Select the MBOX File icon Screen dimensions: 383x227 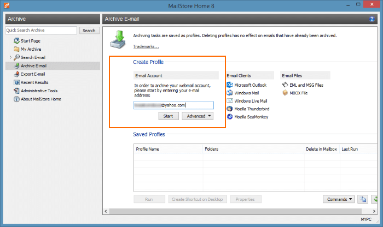coord(285,93)
